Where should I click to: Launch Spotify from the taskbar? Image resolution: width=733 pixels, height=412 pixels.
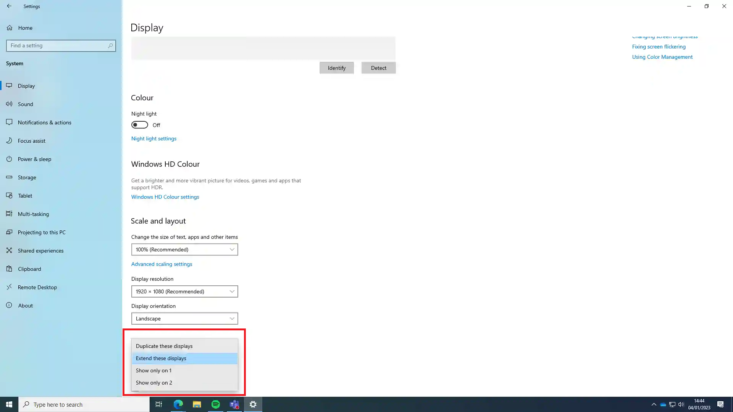coord(215,404)
